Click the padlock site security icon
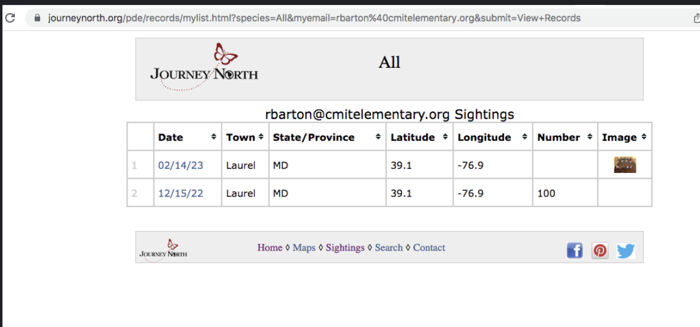700x327 pixels. pyautogui.click(x=38, y=18)
